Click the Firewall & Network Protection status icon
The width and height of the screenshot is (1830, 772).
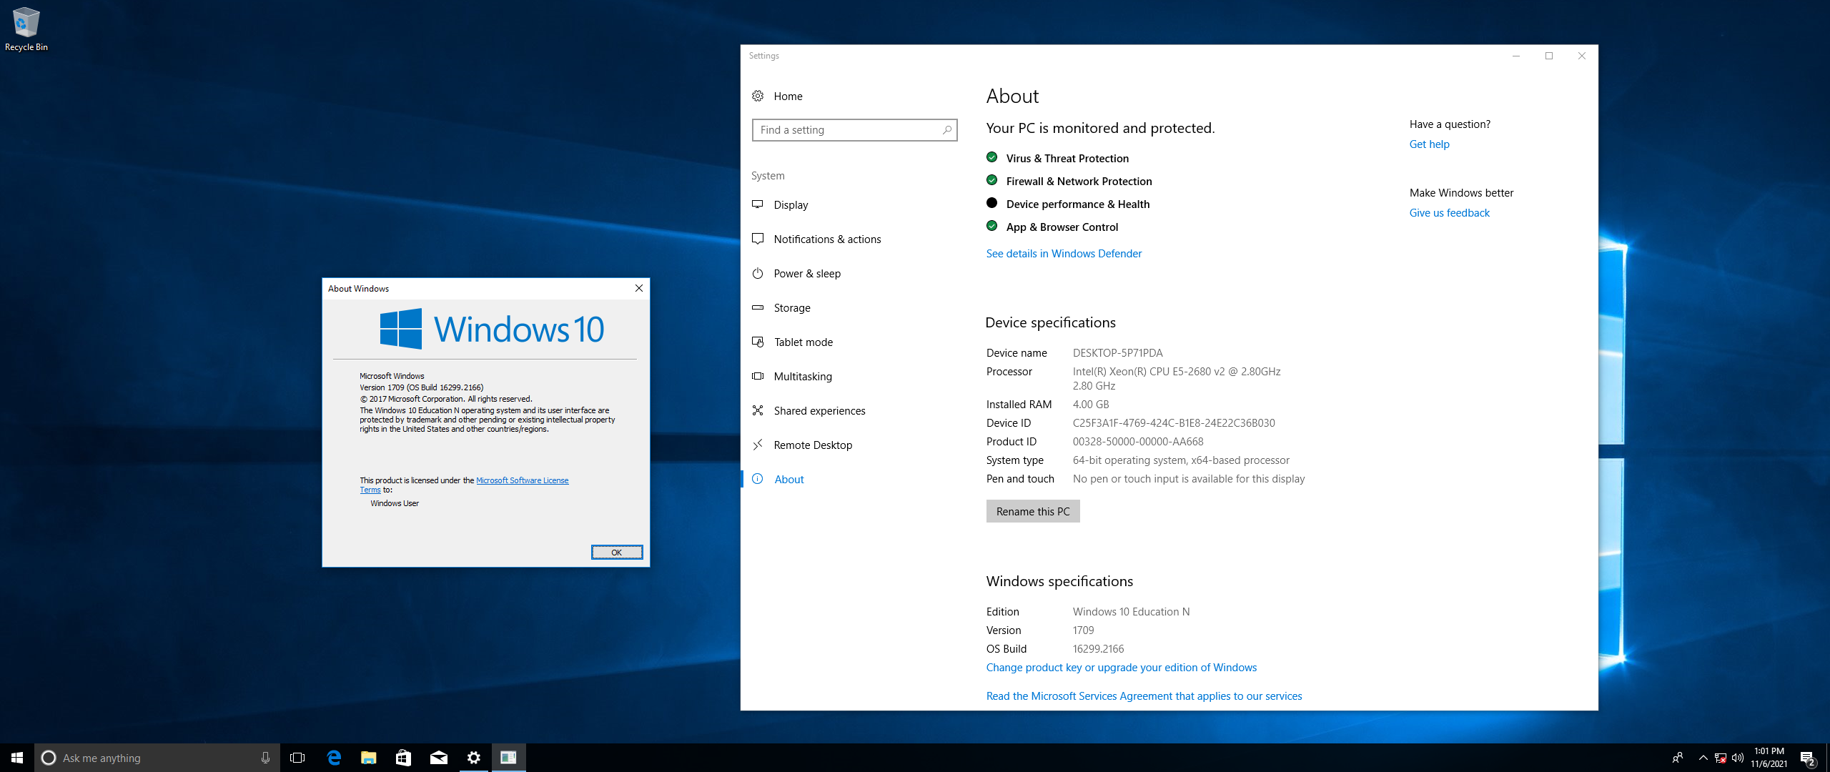pos(991,180)
